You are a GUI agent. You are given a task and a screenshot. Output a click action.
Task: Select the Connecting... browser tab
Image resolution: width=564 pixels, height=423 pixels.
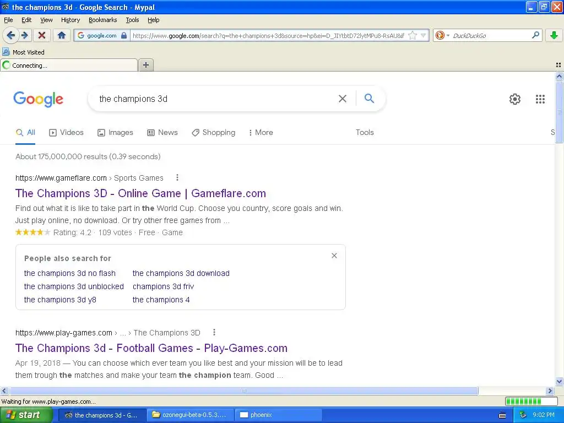pyautogui.click(x=69, y=65)
